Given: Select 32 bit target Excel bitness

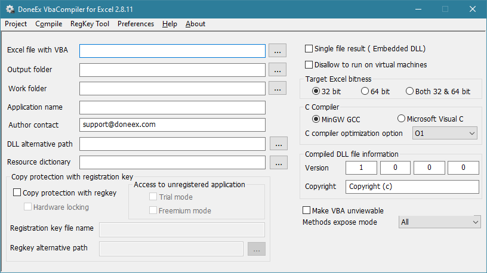Looking at the screenshot, I should (316, 91).
